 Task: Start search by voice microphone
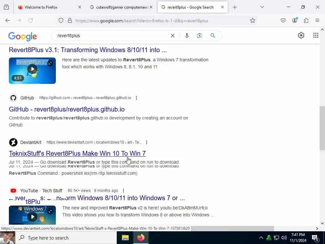(187, 36)
